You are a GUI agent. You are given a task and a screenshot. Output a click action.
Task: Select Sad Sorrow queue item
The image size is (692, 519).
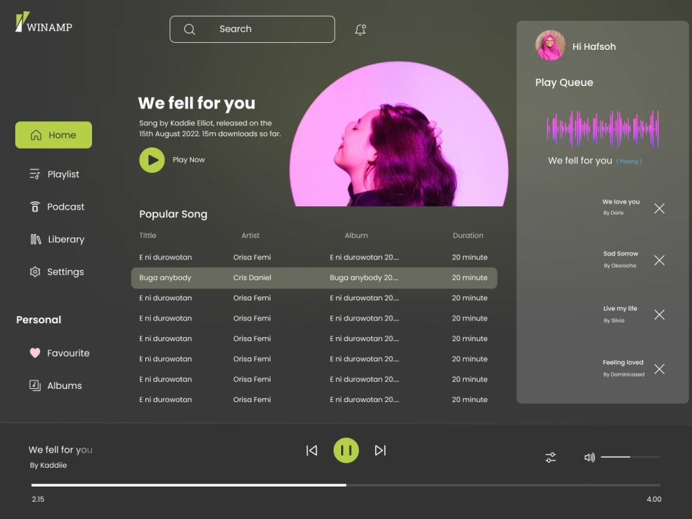(621, 259)
